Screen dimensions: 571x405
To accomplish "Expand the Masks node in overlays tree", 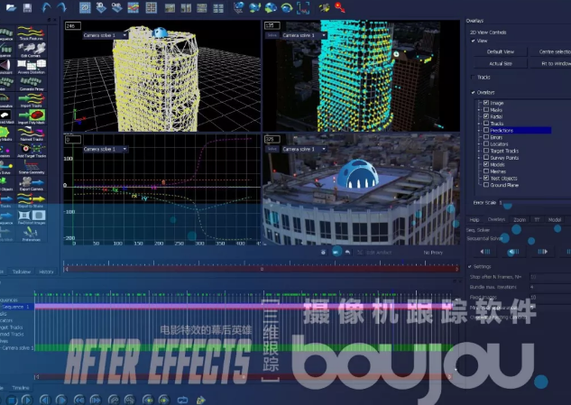I will (480, 110).
